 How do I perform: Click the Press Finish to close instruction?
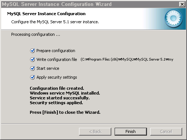(x=65, y=112)
